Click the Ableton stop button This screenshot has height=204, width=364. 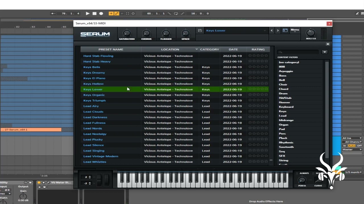[94, 13]
